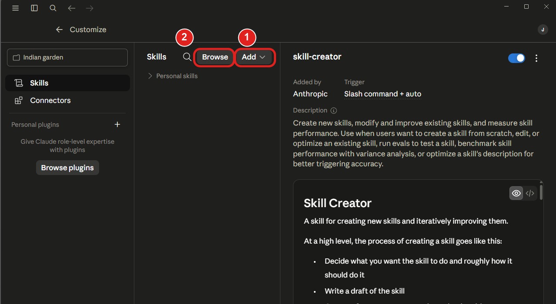Disable the skill-creator toggle switch
The image size is (556, 304).
(x=516, y=58)
